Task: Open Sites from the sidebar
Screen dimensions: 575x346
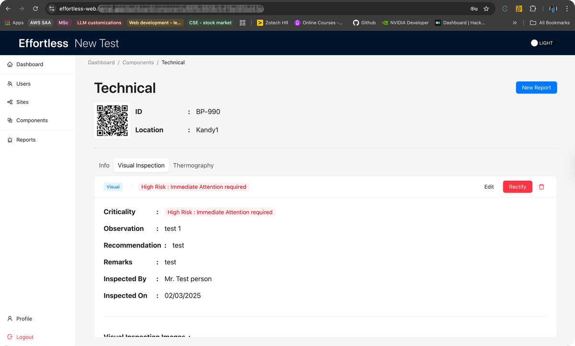Action: tap(23, 102)
